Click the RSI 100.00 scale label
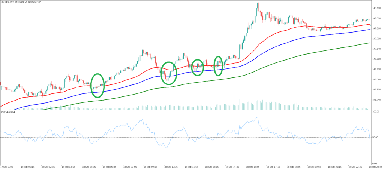Viewport: 384px width, 169px height. (x=376, y=112)
